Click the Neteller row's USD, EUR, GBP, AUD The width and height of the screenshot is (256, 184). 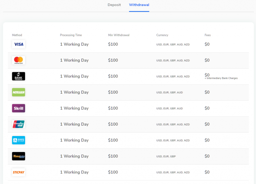pos(169,92)
